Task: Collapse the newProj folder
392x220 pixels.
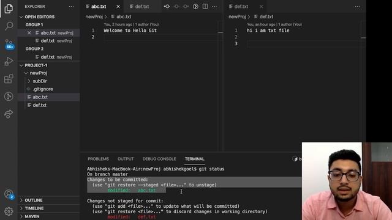Action: 26,73
